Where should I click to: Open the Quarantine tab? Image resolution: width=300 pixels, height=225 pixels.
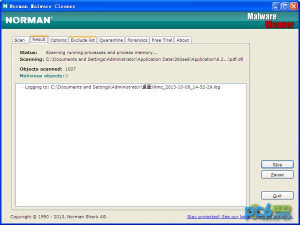tap(111, 40)
